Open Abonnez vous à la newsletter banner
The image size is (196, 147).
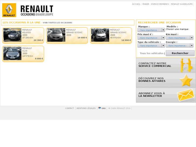[166, 95]
